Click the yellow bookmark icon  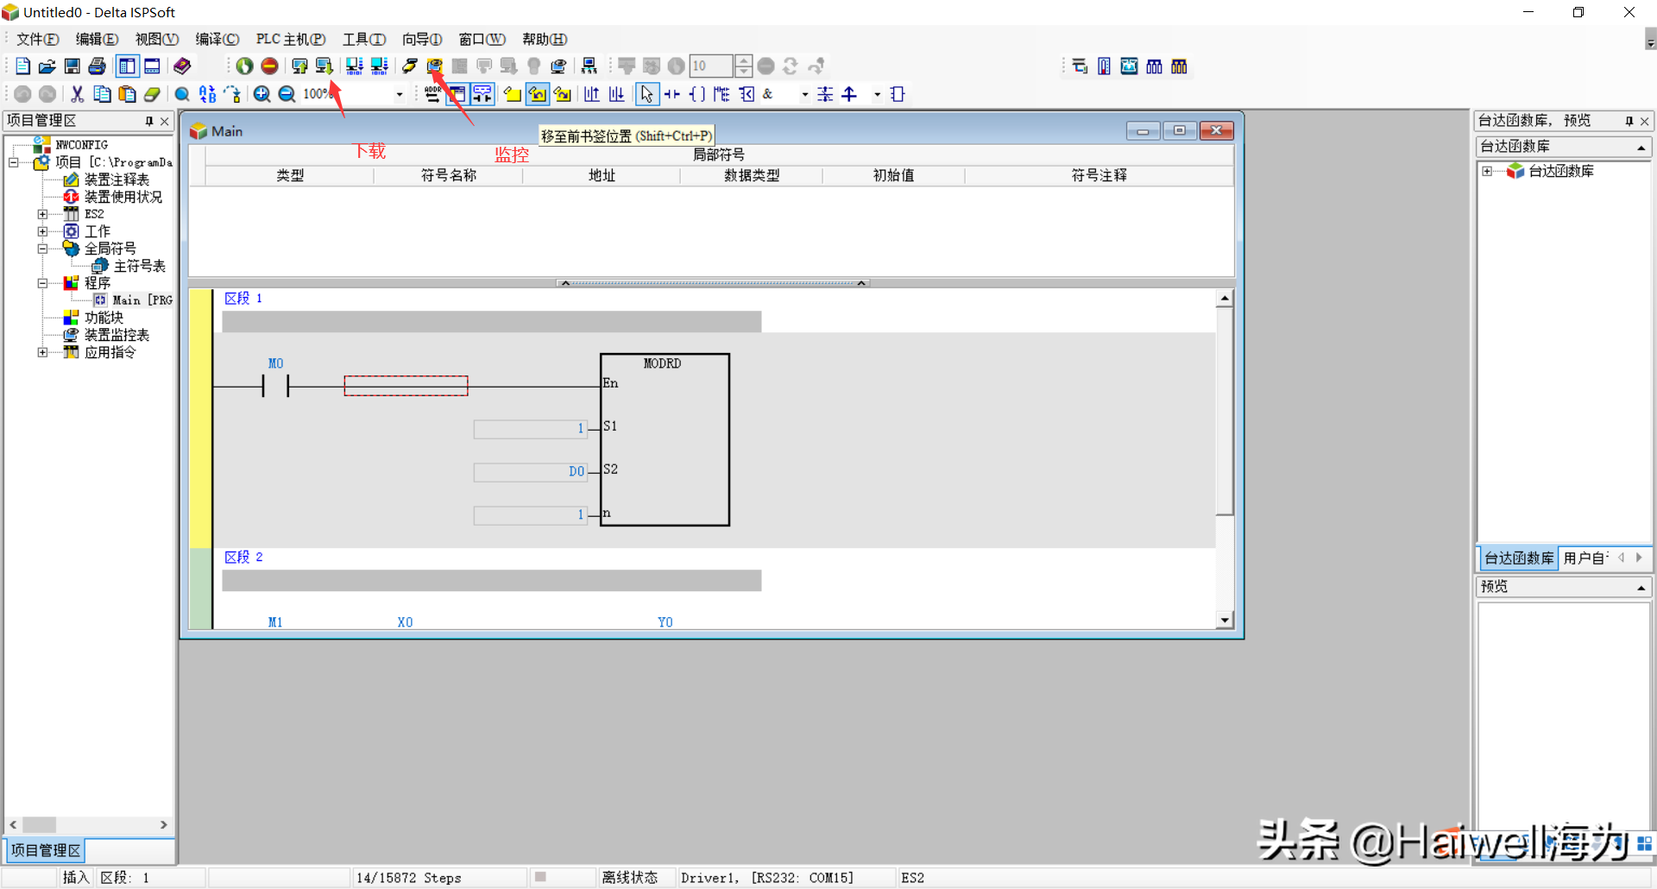point(513,94)
